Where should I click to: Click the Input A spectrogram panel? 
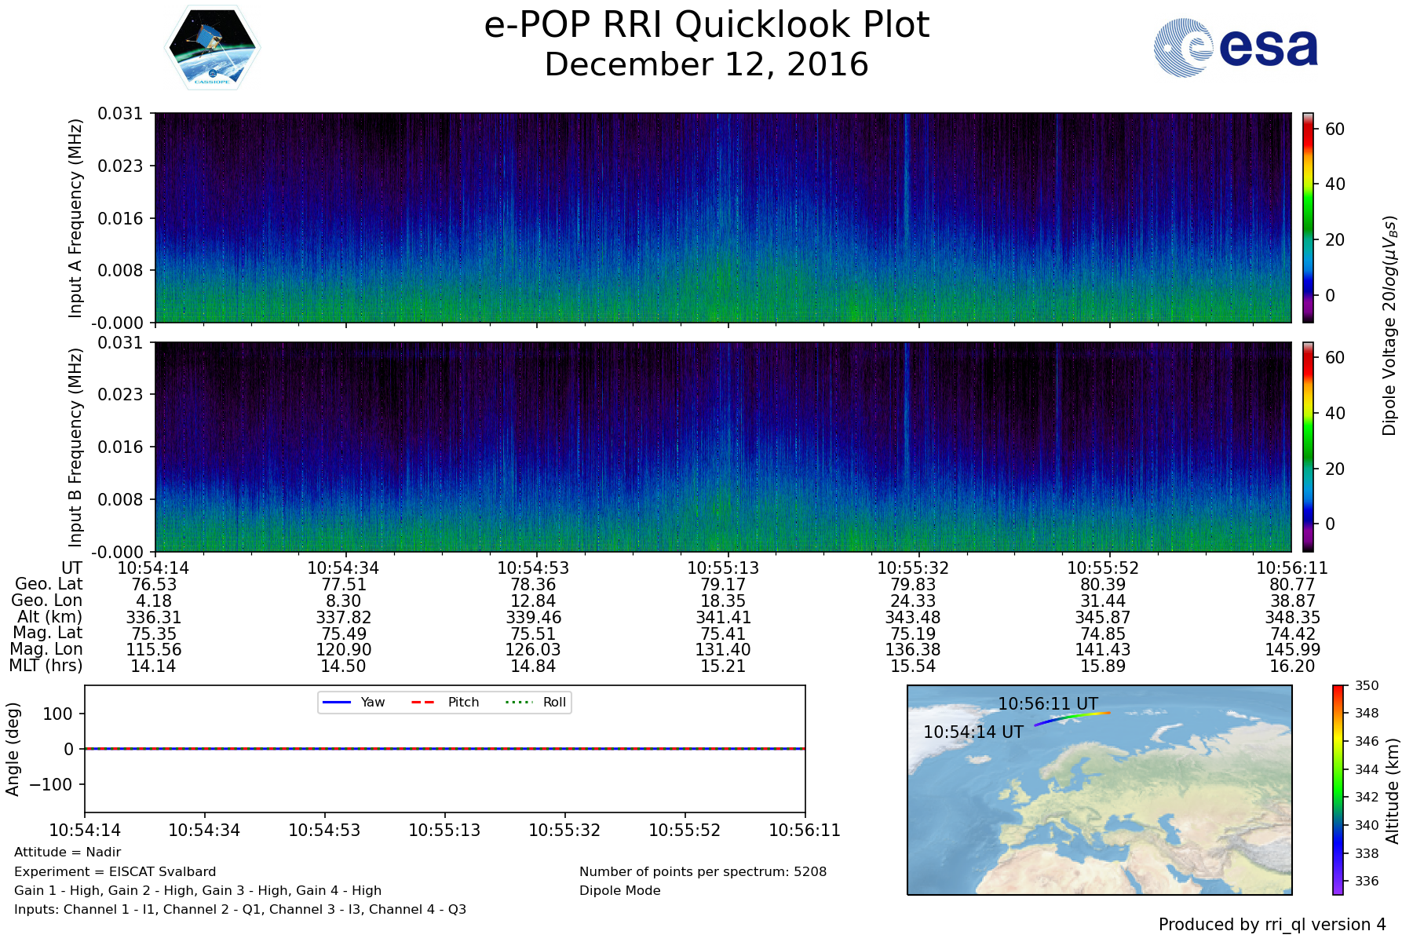tap(722, 217)
